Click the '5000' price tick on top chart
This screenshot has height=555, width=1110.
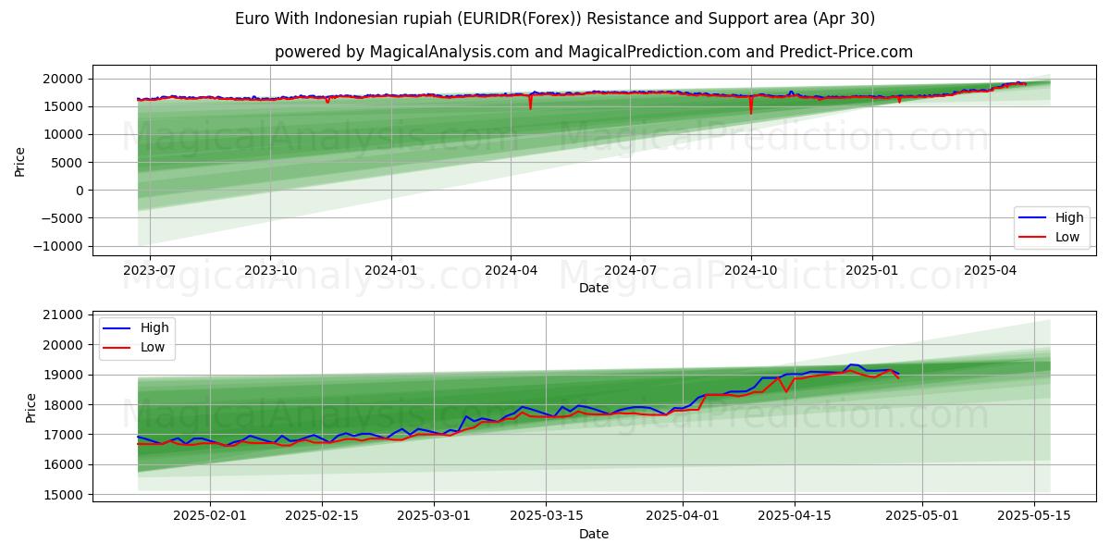69,163
